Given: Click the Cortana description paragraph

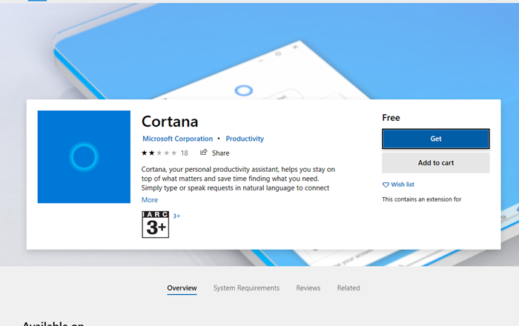Looking at the screenshot, I should pyautogui.click(x=238, y=179).
